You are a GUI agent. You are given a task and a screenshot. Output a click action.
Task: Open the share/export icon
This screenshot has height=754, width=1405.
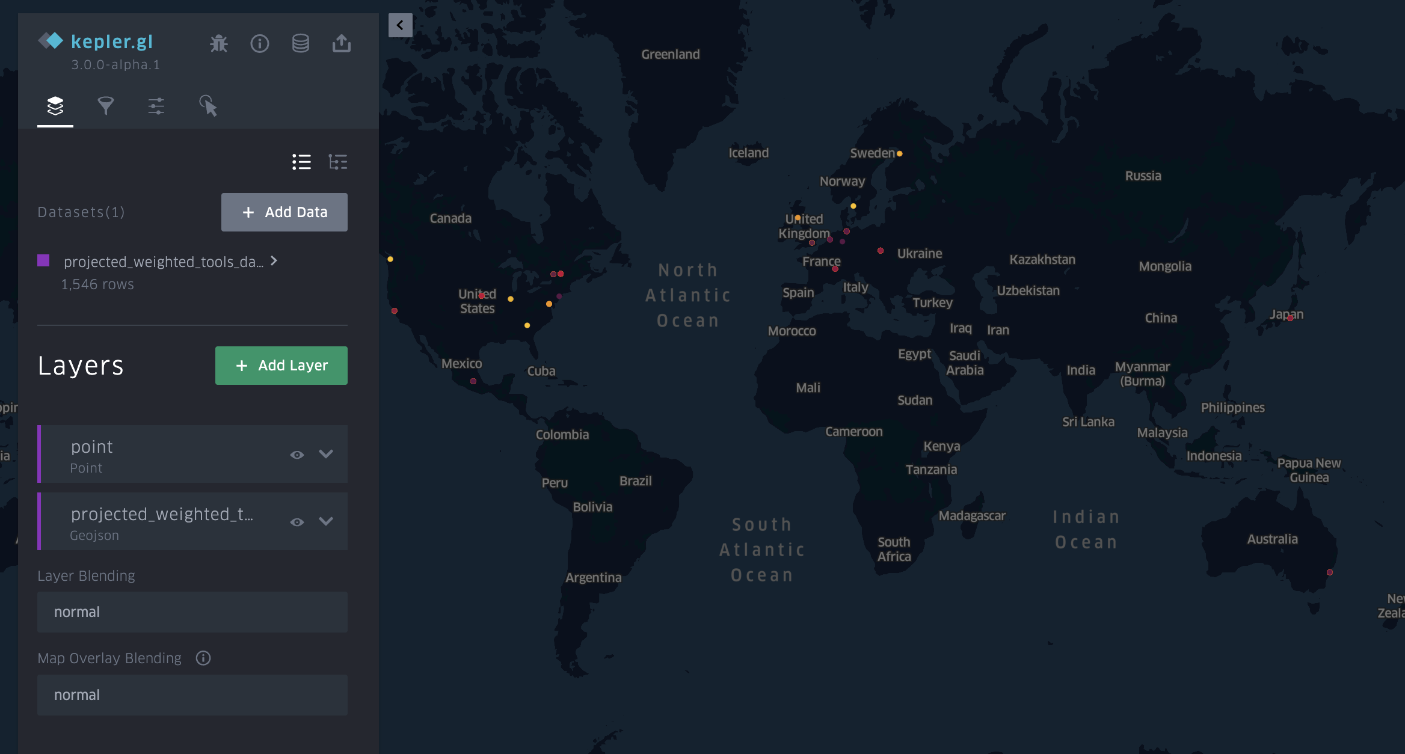click(x=342, y=43)
